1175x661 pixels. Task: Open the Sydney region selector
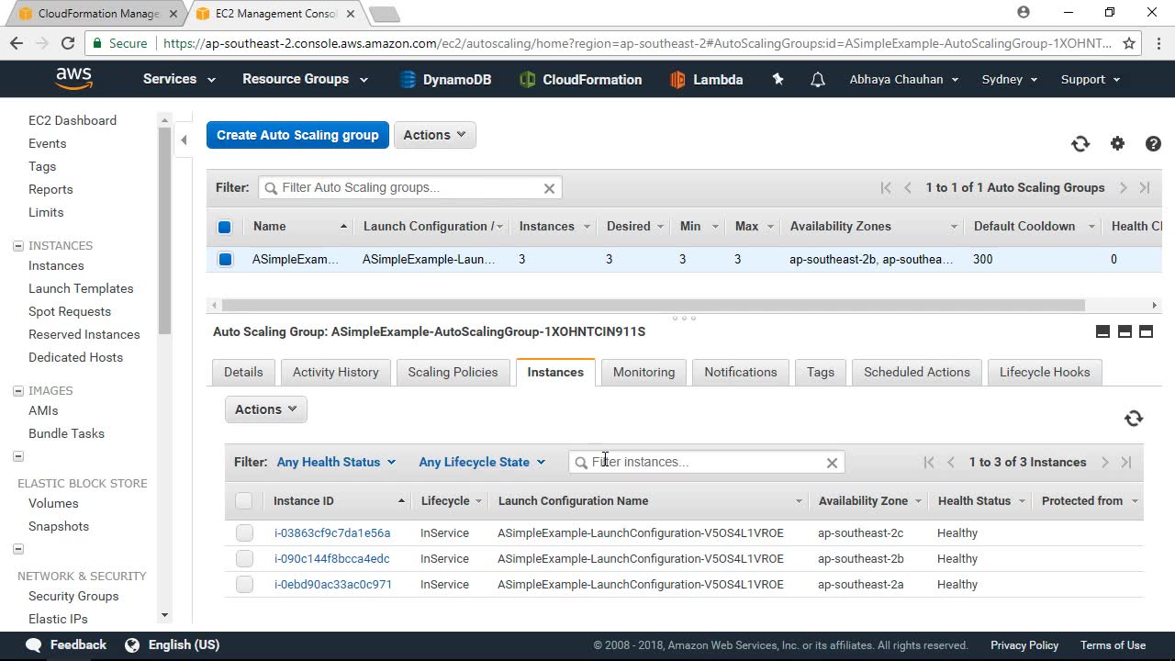pos(1010,79)
